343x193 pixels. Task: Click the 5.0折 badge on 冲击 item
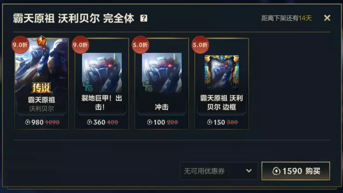click(x=140, y=45)
